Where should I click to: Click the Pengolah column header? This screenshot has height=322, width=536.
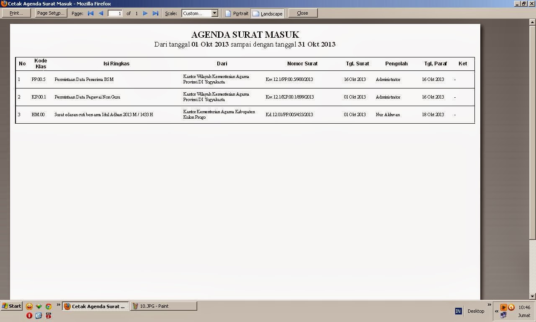(396, 64)
